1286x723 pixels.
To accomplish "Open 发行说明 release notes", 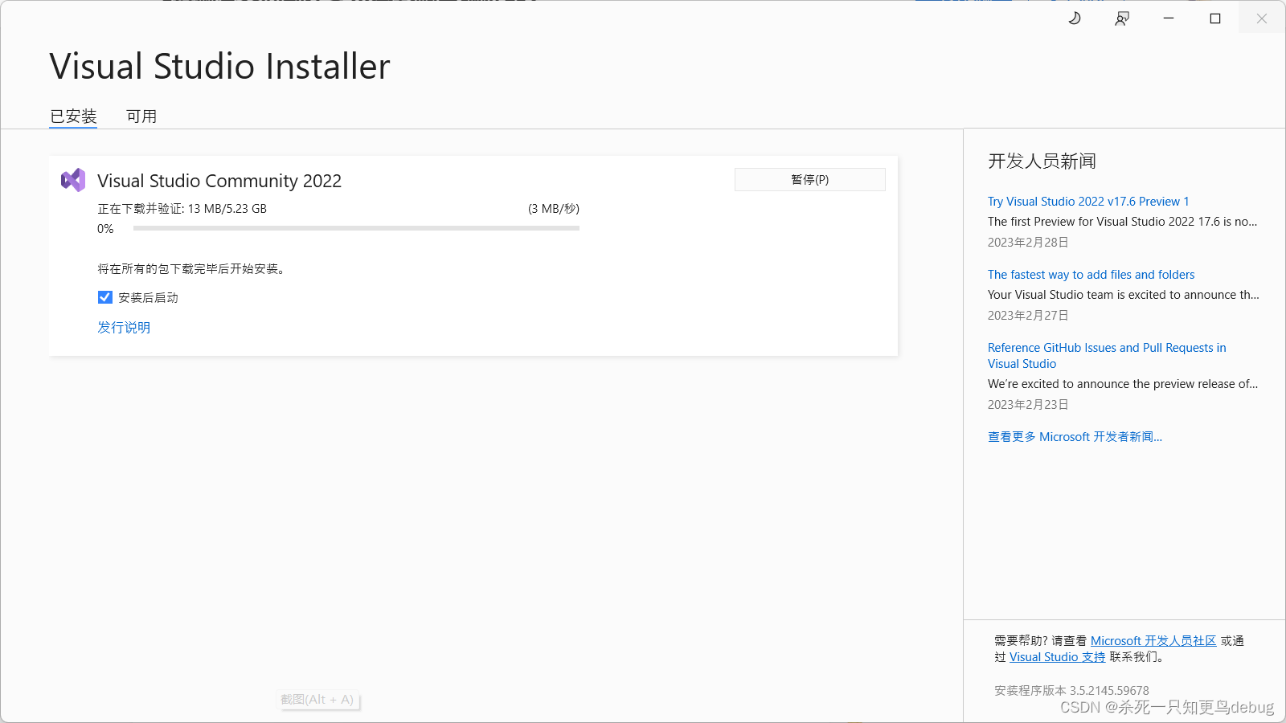I will (123, 327).
